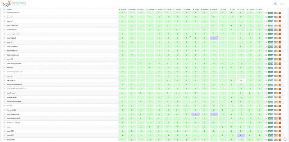
Task: Click blue chart icon in графит мелкий row
Action: point(272,38)
